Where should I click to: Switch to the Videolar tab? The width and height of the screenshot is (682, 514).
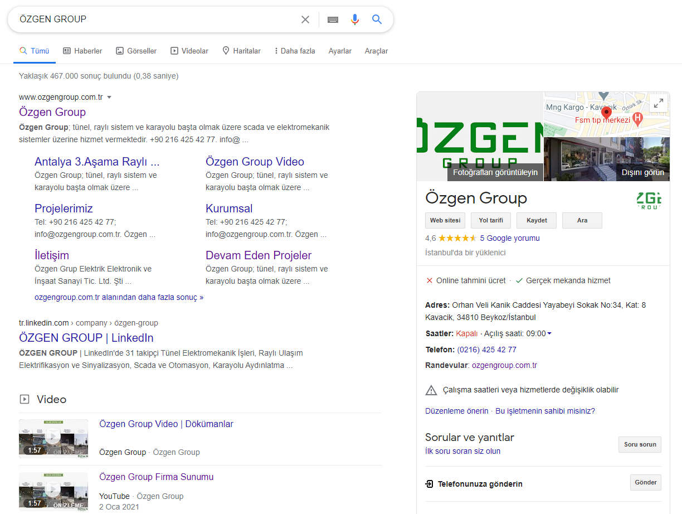coord(189,51)
